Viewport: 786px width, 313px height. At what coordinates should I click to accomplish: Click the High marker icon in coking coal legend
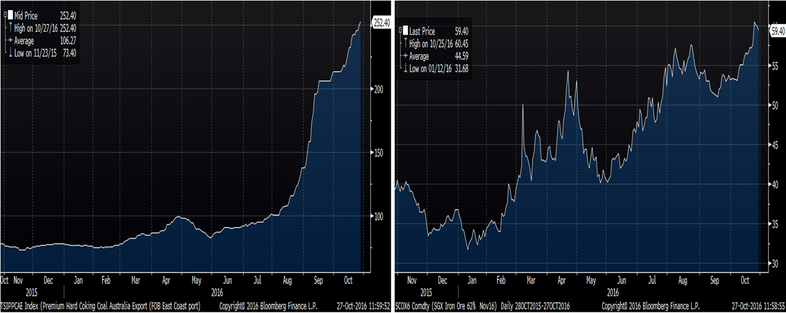click(6, 27)
